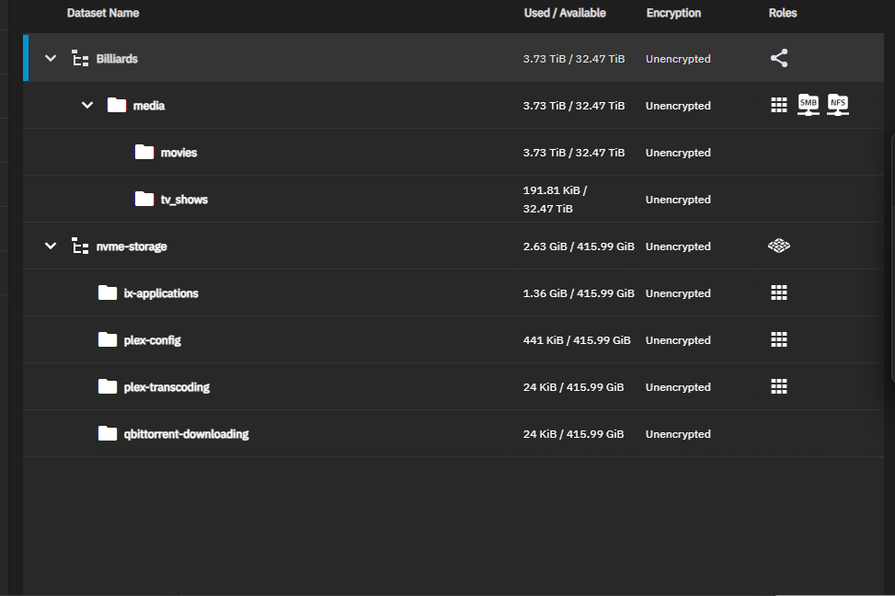Open the plex-config dataset row
This screenshot has height=596, width=895.
(453, 340)
